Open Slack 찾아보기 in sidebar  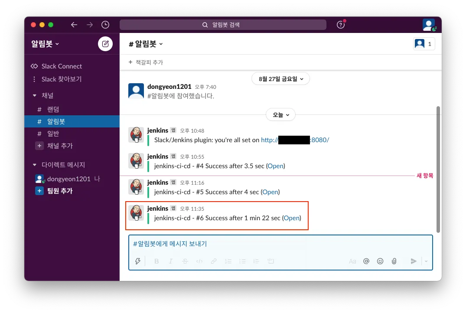point(56,79)
